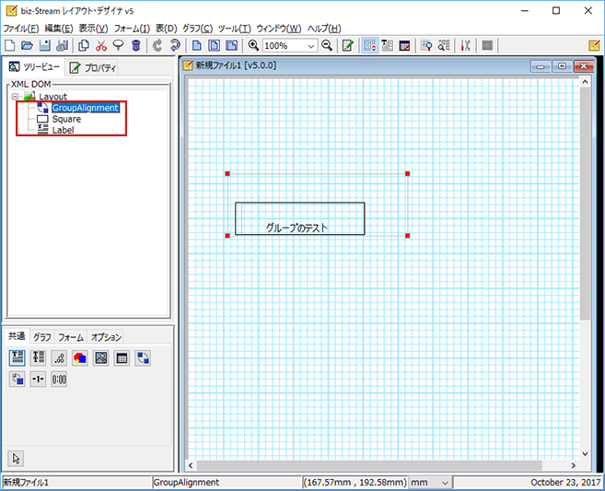This screenshot has height=491, width=605.
Task: Open the 表示(V) menu
Action: 93,29
